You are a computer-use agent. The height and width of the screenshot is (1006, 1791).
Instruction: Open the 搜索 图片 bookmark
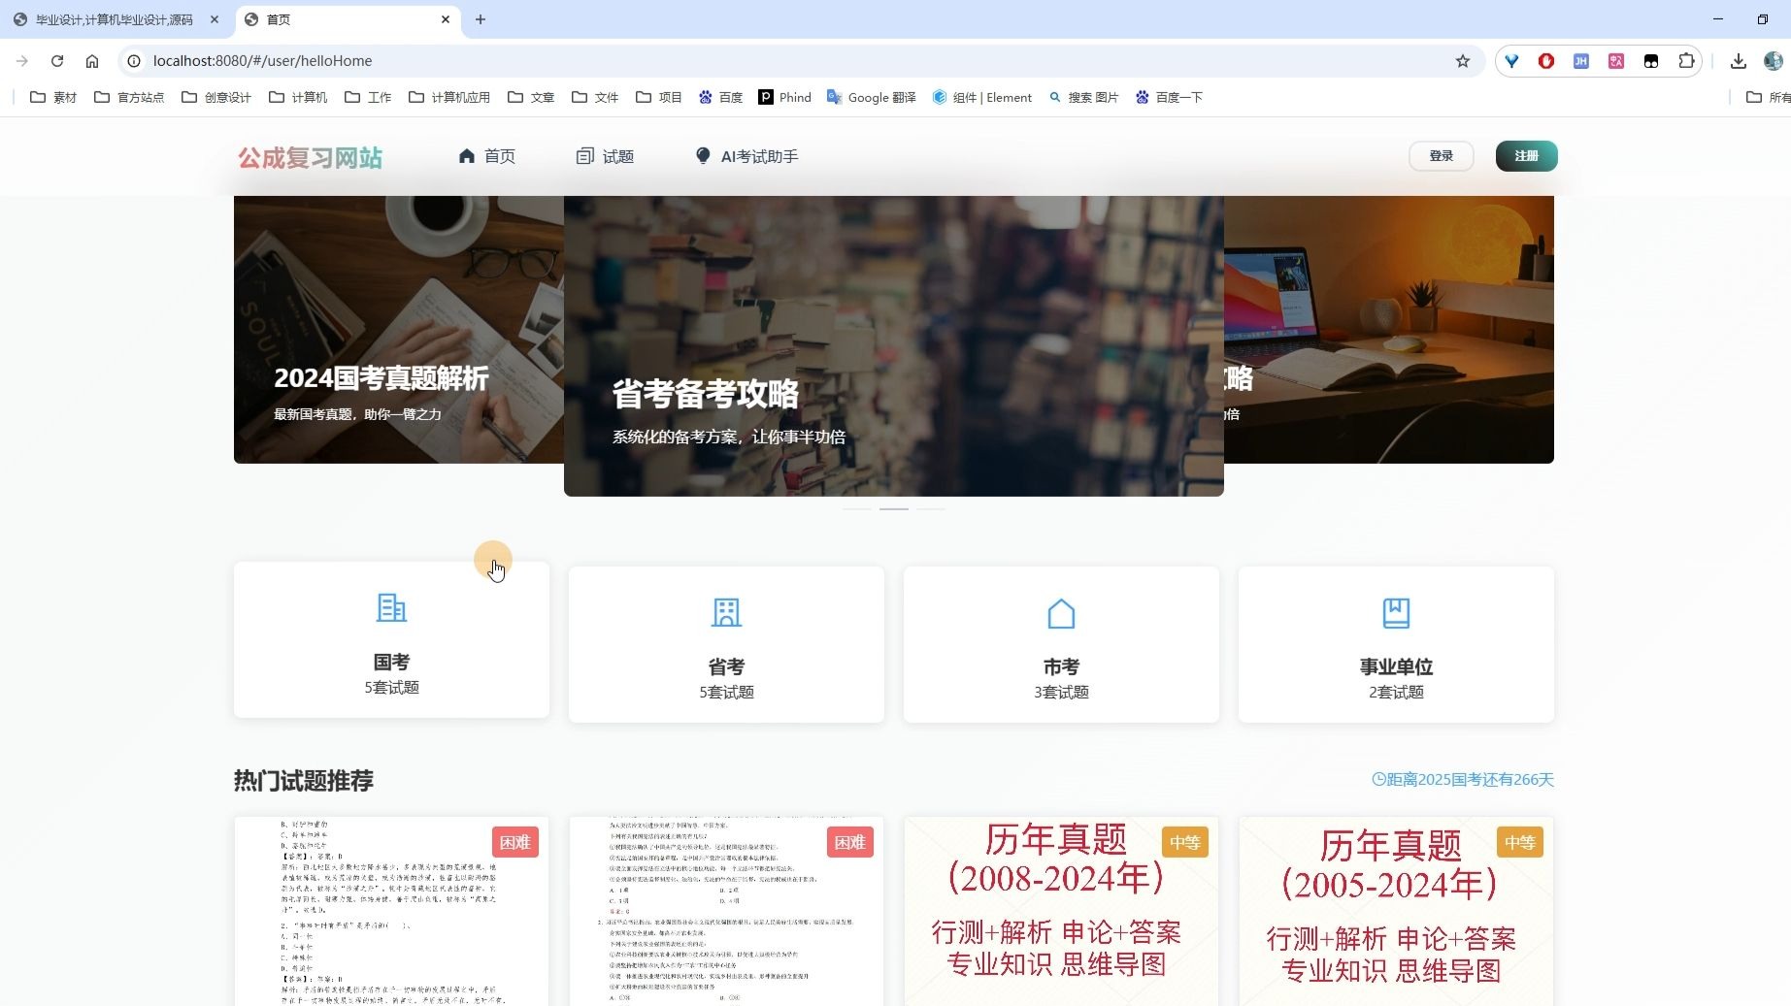[x=1083, y=97]
